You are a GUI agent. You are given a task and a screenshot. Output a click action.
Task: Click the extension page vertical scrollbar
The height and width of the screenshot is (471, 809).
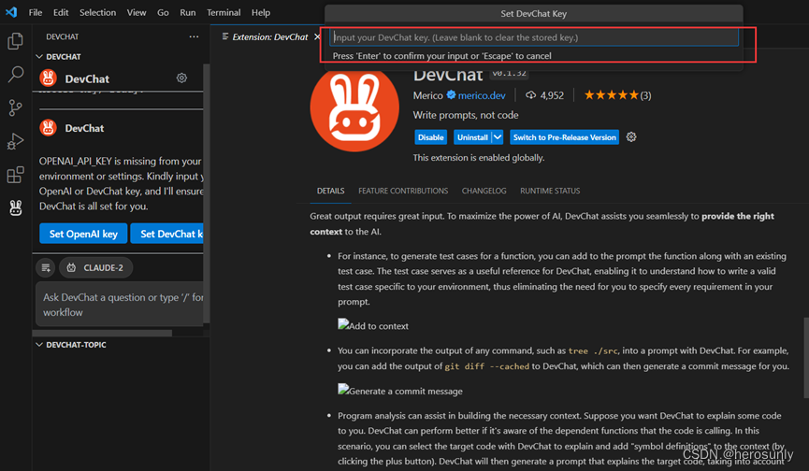pyautogui.click(x=806, y=358)
